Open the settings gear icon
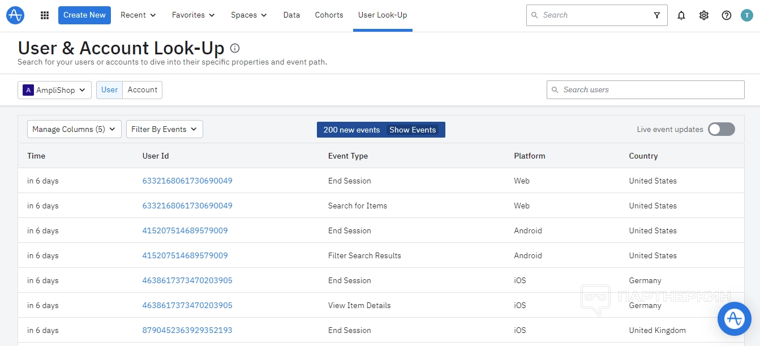Image resolution: width=760 pixels, height=346 pixels. click(704, 15)
